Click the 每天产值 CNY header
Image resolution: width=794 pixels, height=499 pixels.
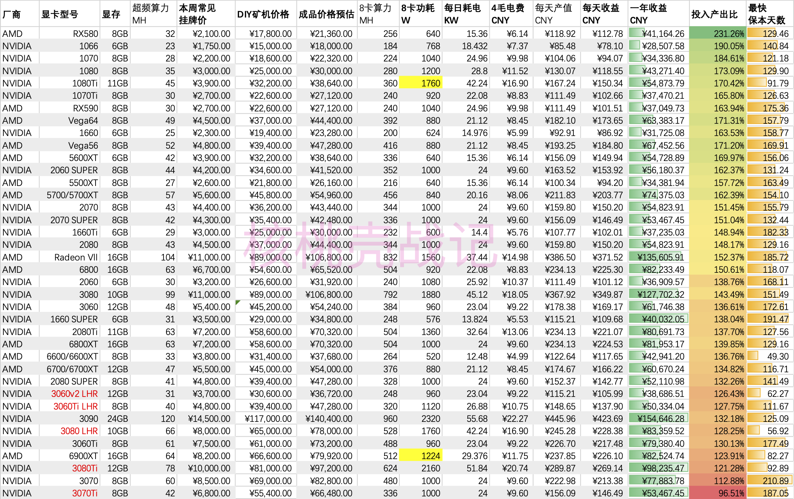coord(557,14)
